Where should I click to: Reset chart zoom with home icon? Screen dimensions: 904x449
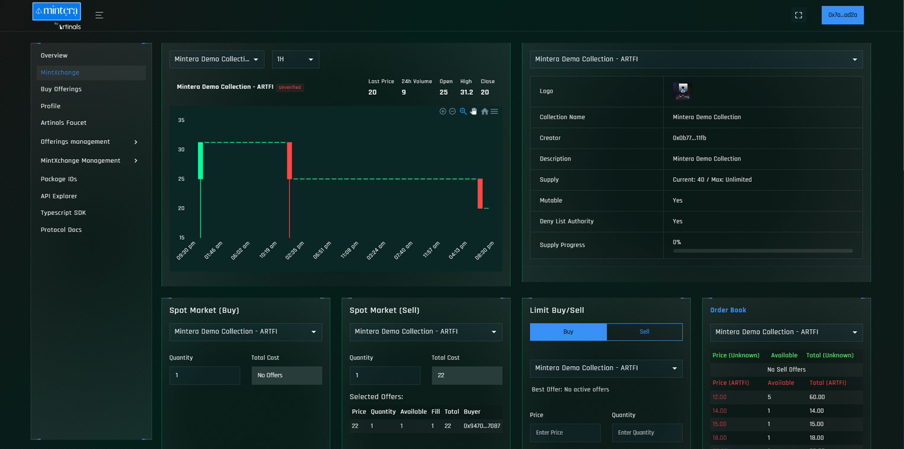pyautogui.click(x=484, y=111)
